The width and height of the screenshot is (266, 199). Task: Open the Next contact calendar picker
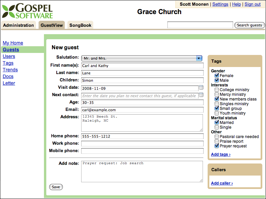pos(201,95)
